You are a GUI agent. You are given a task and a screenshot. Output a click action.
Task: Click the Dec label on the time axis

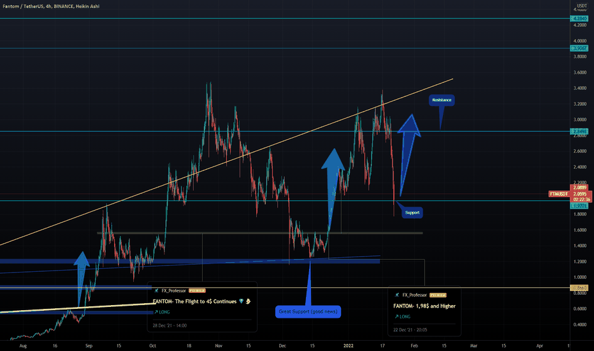(x=282, y=346)
